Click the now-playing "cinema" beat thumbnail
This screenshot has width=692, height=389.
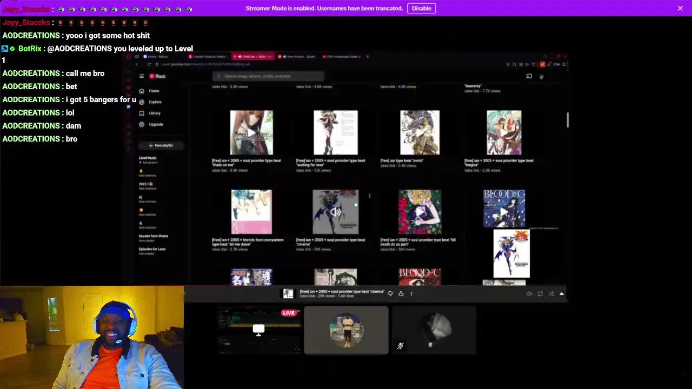click(x=335, y=212)
